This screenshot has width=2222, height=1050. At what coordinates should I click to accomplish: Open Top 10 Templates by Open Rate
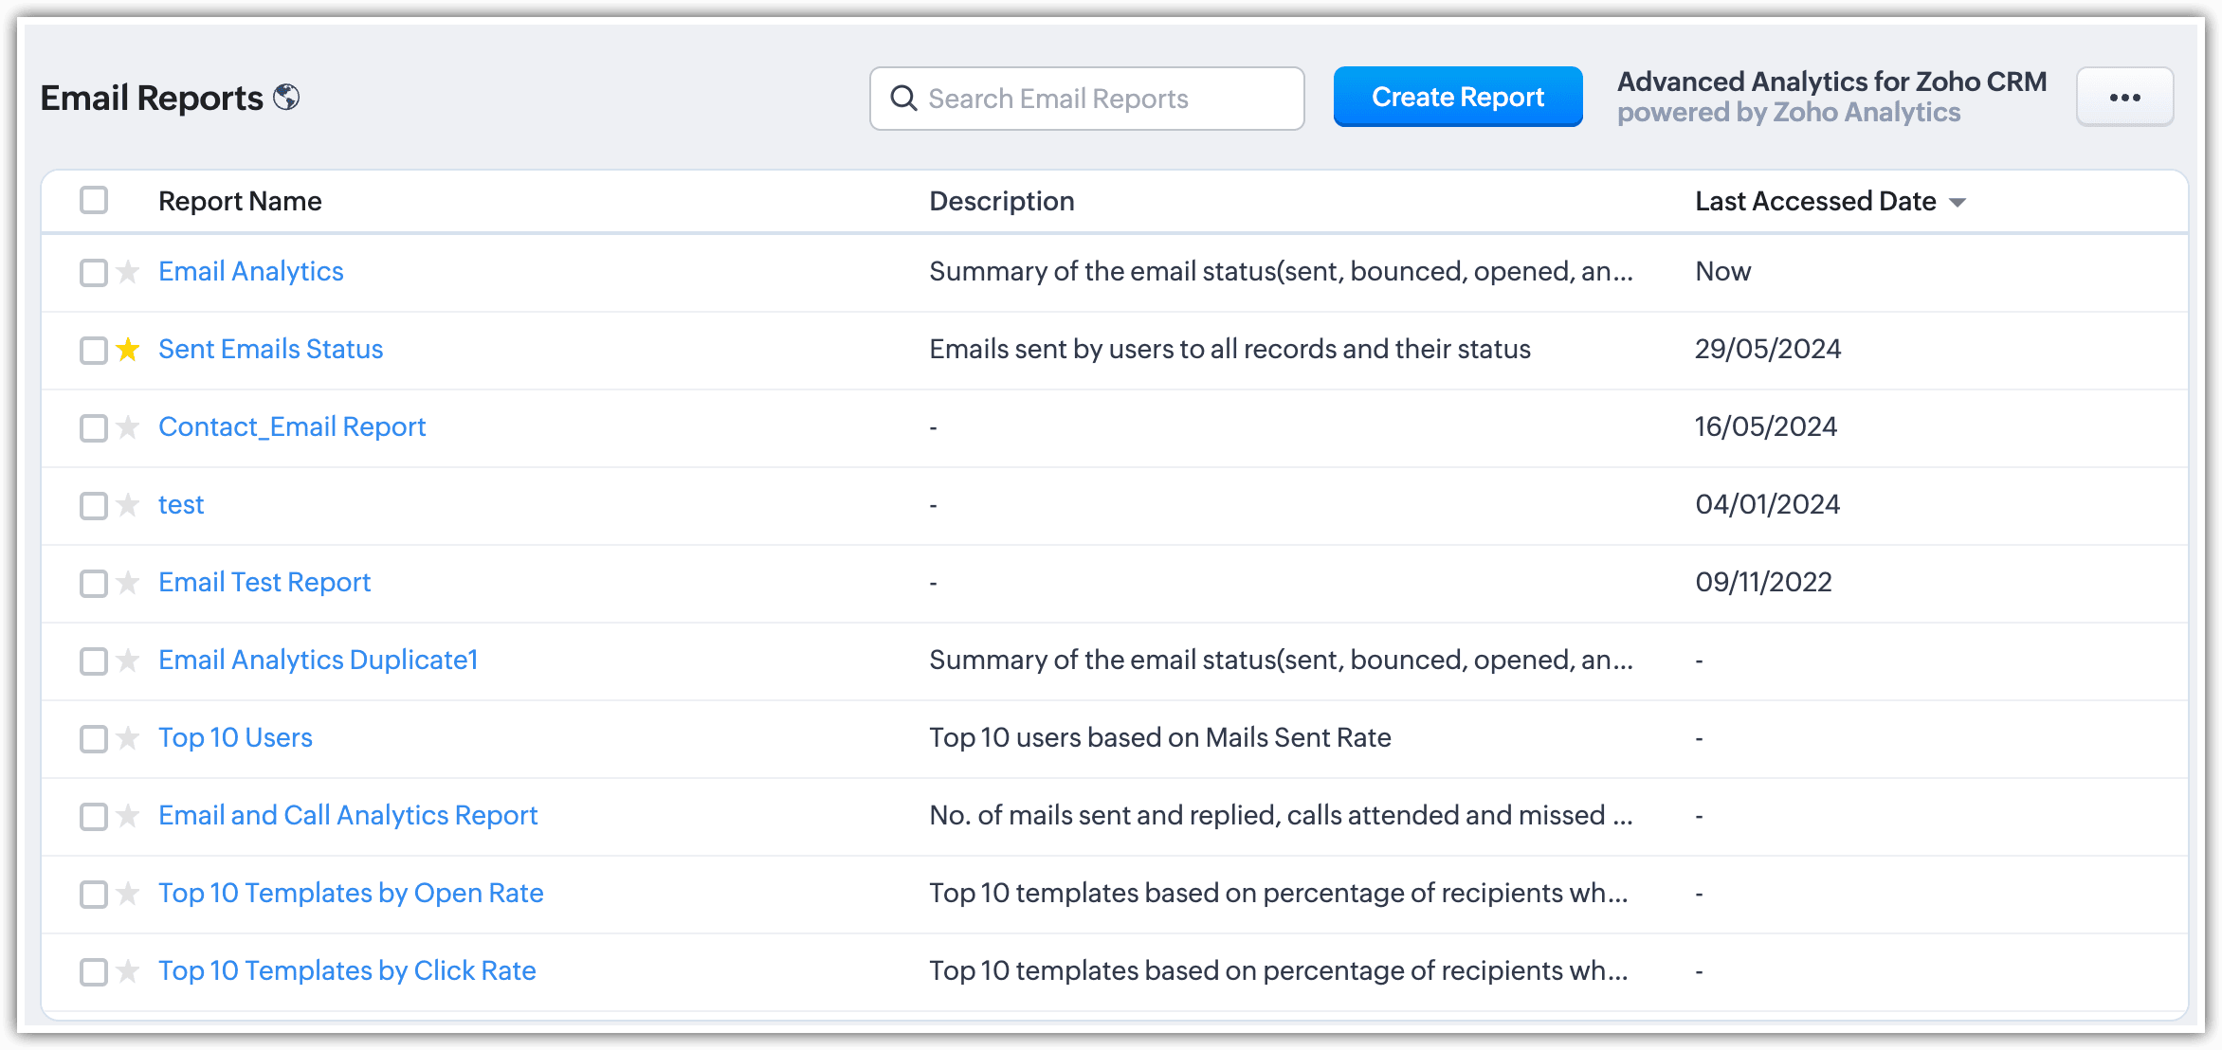351,894
